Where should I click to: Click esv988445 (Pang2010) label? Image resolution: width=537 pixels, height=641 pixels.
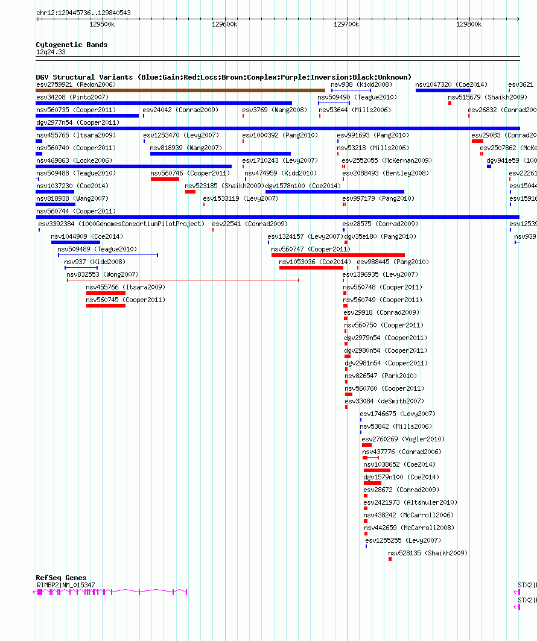[x=393, y=262]
